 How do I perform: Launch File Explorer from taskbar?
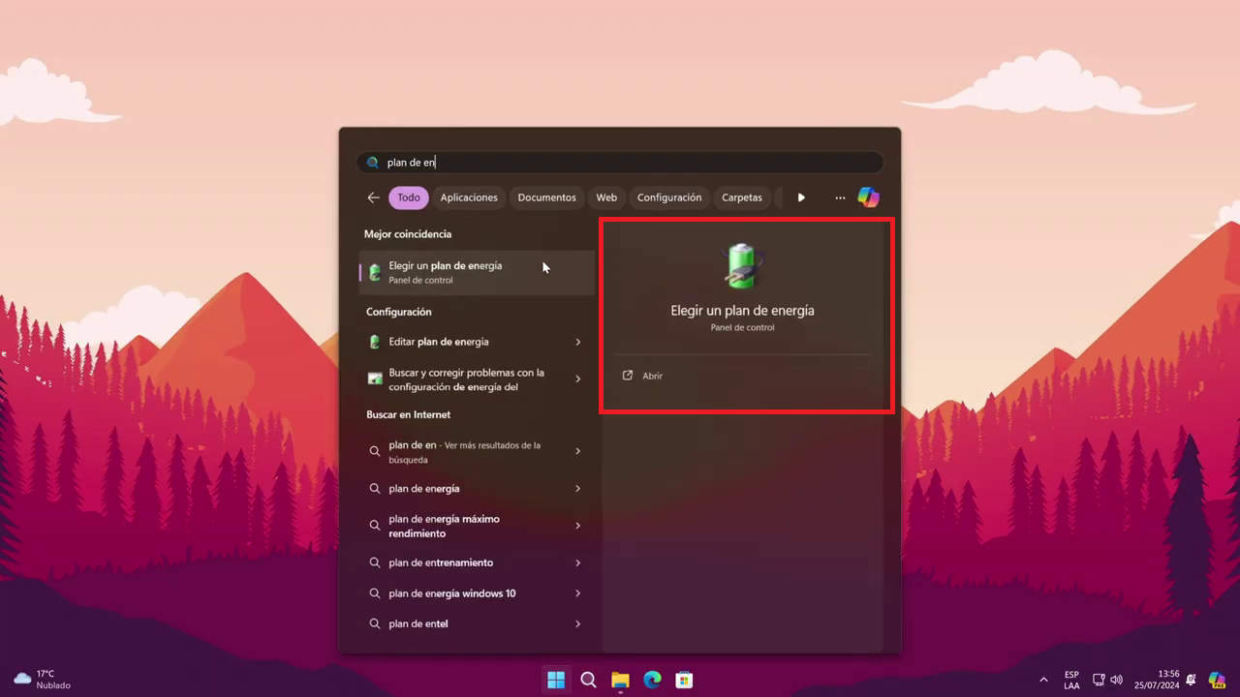(x=620, y=680)
